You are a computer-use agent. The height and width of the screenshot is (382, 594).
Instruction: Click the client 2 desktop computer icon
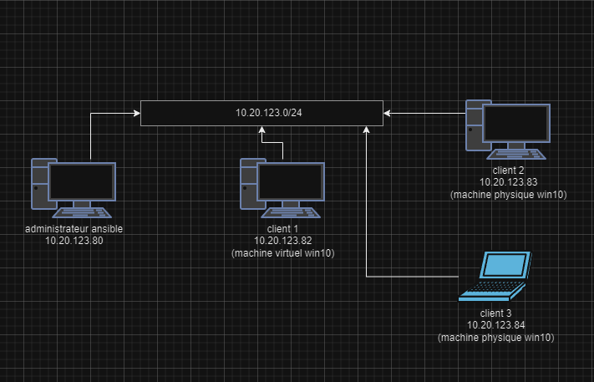508,130
